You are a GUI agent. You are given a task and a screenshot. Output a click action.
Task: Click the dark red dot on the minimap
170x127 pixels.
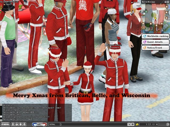click(x=155, y=20)
